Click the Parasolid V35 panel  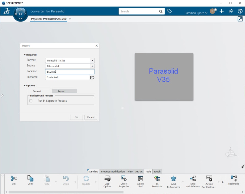coord(164,76)
